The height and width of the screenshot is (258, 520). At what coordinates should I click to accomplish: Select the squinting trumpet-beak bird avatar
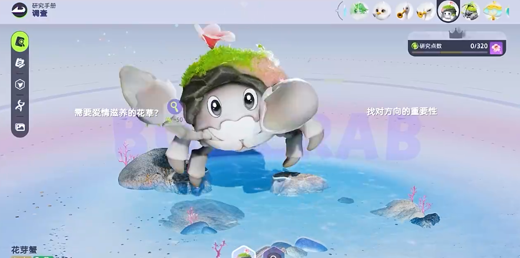[426, 11]
